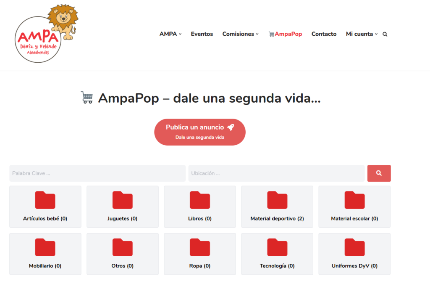This screenshot has width=430, height=284.
Task: Open the AmpaPop menu link
Action: [285, 34]
